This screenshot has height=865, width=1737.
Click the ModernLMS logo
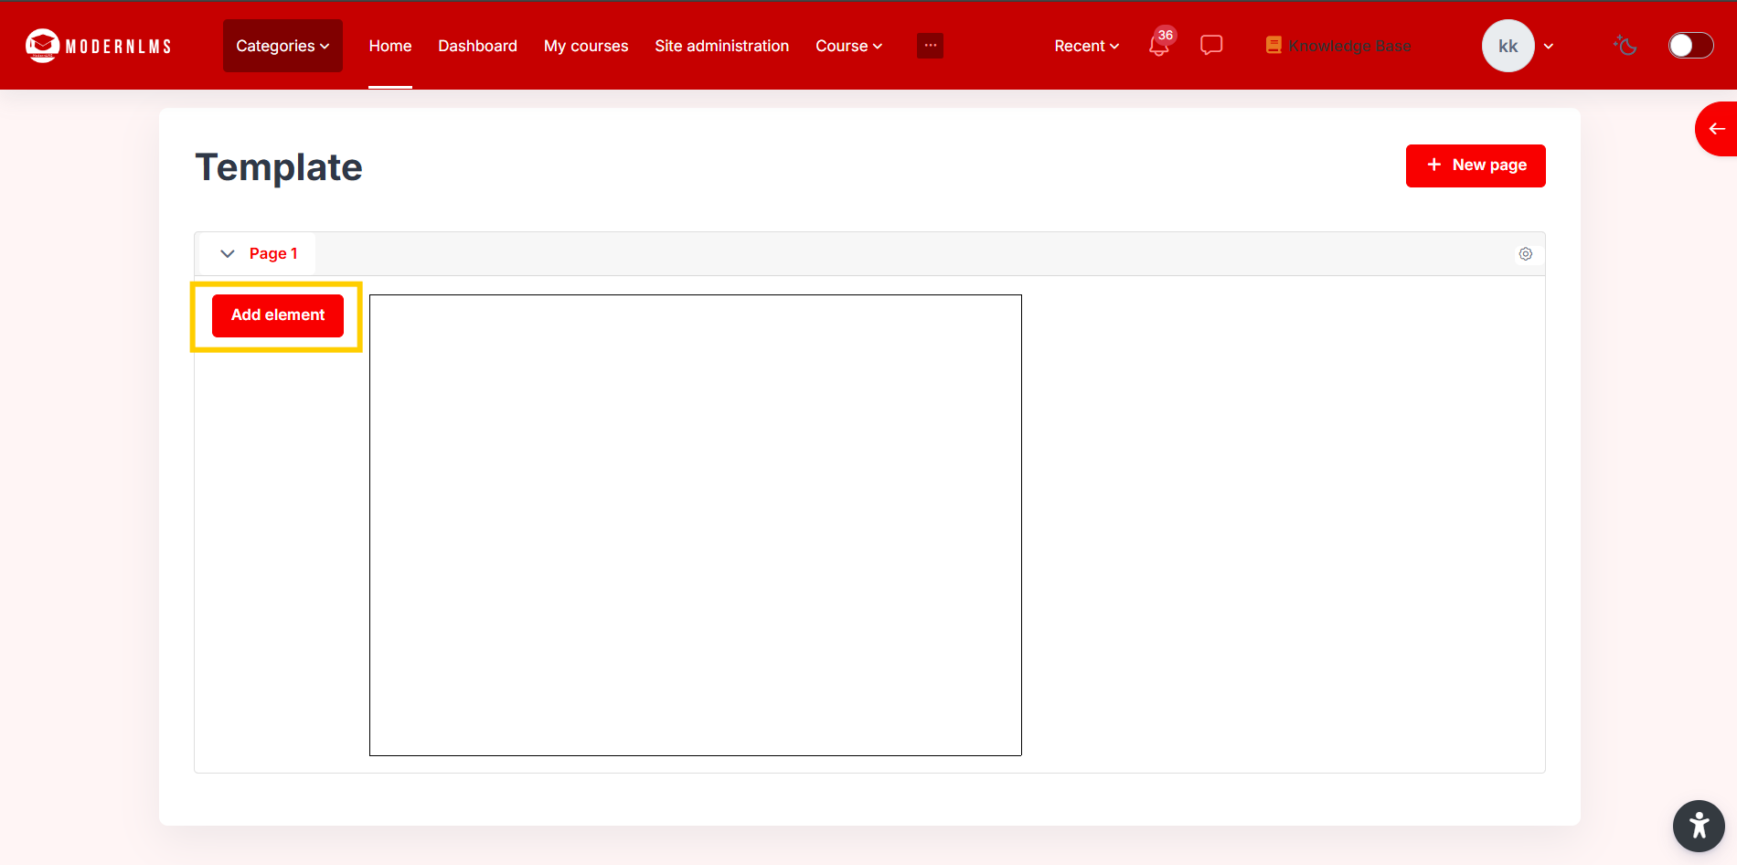[98, 46]
